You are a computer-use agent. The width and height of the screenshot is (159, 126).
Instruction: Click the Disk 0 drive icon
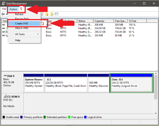5,76
